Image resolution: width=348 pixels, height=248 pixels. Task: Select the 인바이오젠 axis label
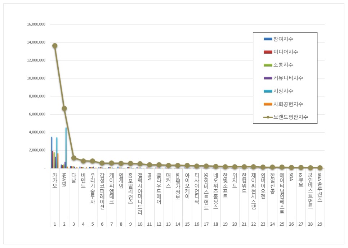pos(263,186)
